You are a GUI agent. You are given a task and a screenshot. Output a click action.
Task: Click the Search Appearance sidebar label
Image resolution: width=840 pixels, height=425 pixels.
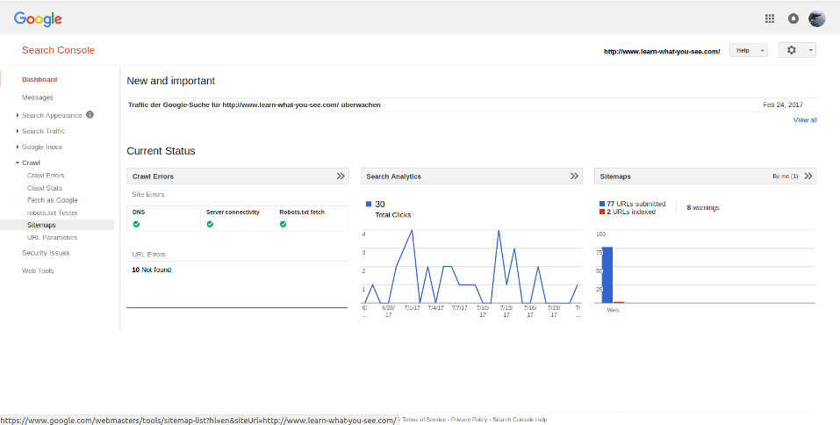(52, 115)
